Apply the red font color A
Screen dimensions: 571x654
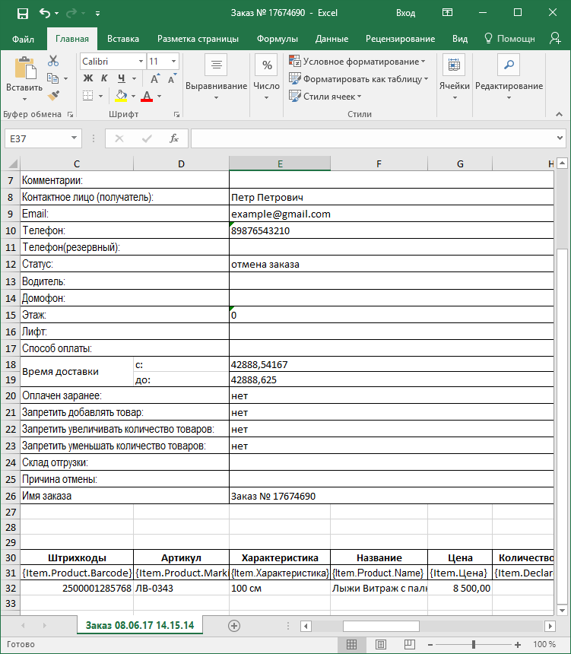[x=147, y=97]
